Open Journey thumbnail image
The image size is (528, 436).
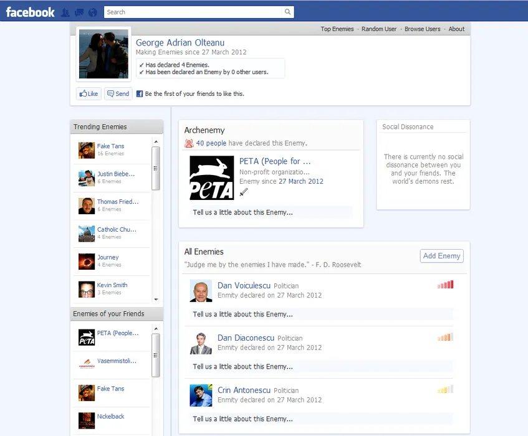click(x=87, y=262)
